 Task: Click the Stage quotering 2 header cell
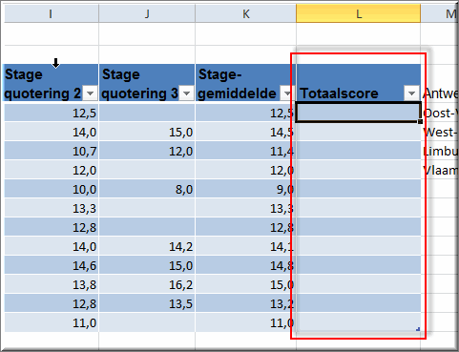tap(51, 83)
